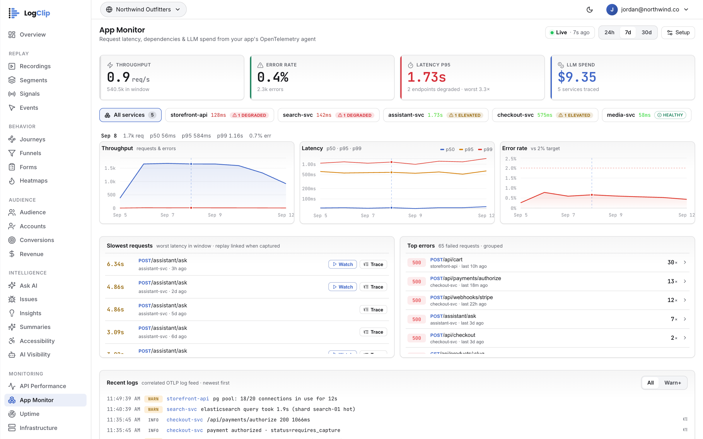Open Trace for the 3.09s request
703x439 pixels.
point(373,332)
